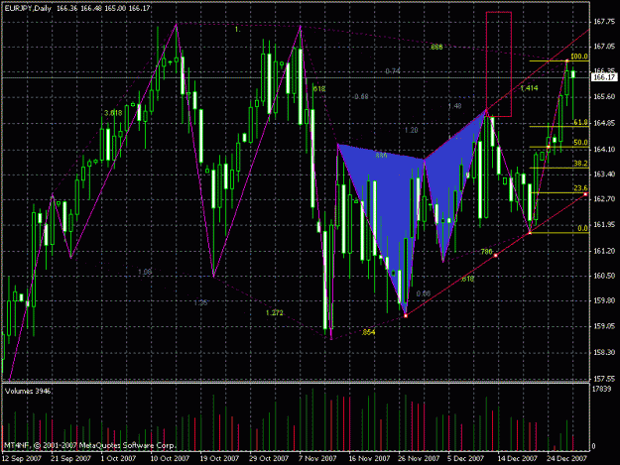Click the 159.80 price axis label
Viewport: 620px width, 465px height.
pos(604,300)
